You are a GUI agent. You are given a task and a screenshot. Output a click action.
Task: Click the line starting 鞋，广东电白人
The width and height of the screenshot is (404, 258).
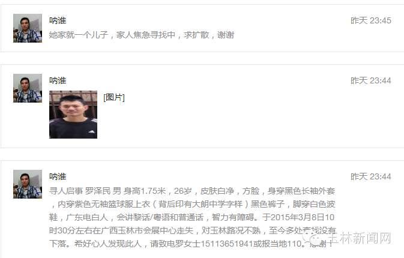[191, 217]
